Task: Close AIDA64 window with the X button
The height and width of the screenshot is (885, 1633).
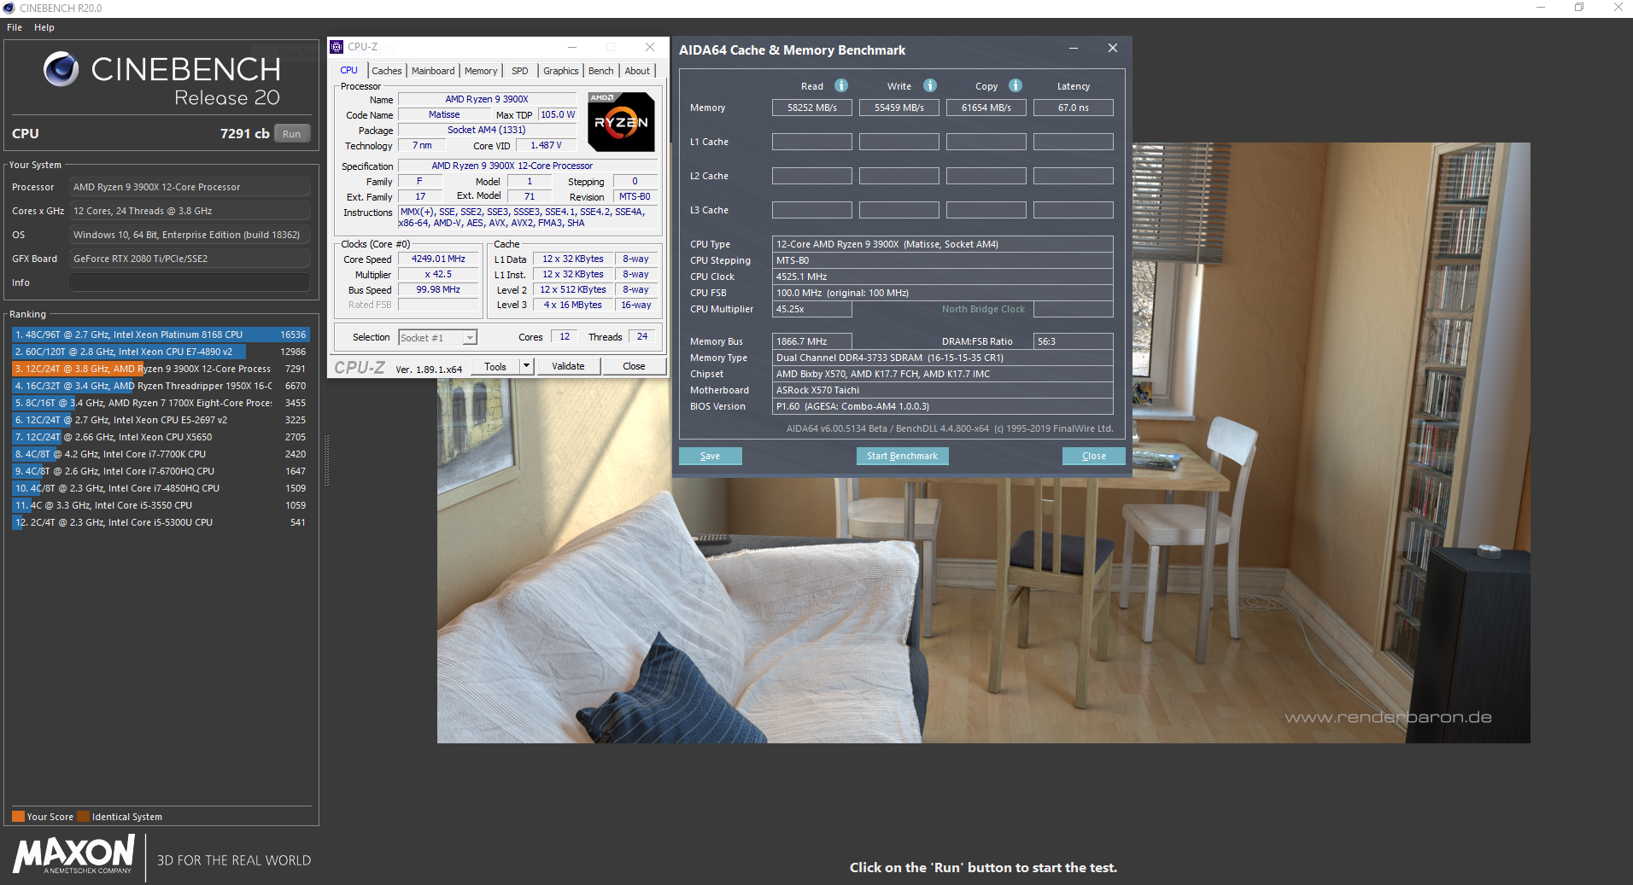Action: (x=1112, y=49)
